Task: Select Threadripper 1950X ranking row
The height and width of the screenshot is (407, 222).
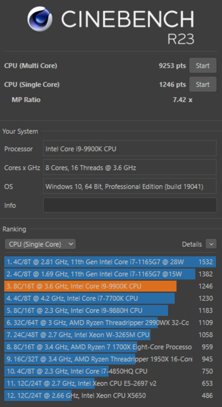Action: [x=110, y=359]
